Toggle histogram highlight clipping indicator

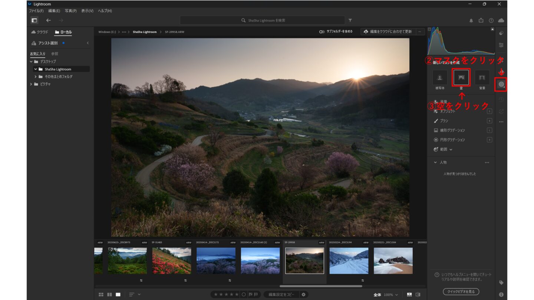point(492,29)
